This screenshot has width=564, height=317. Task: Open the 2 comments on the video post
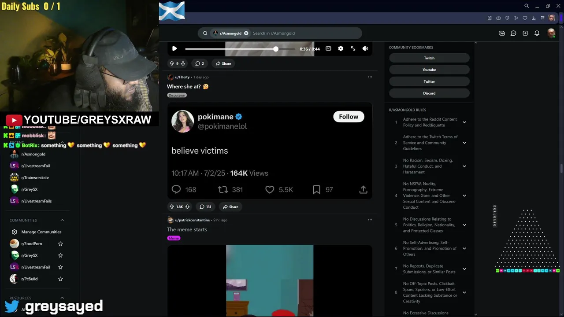click(x=200, y=63)
